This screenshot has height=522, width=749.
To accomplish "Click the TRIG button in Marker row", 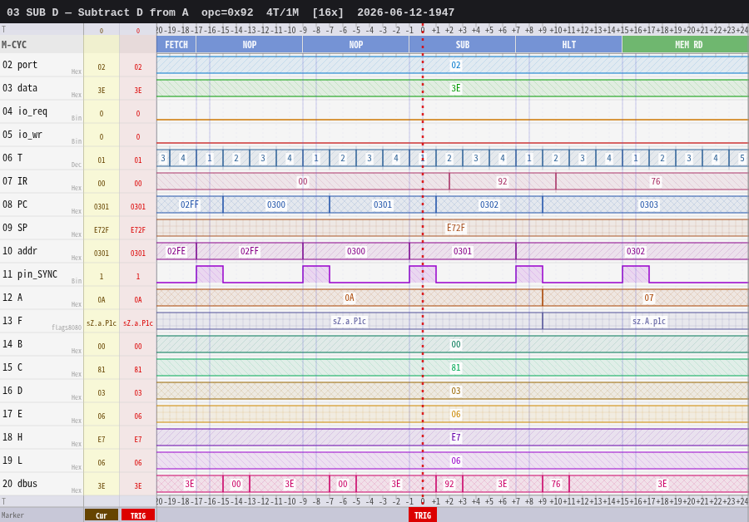I will [137, 515].
